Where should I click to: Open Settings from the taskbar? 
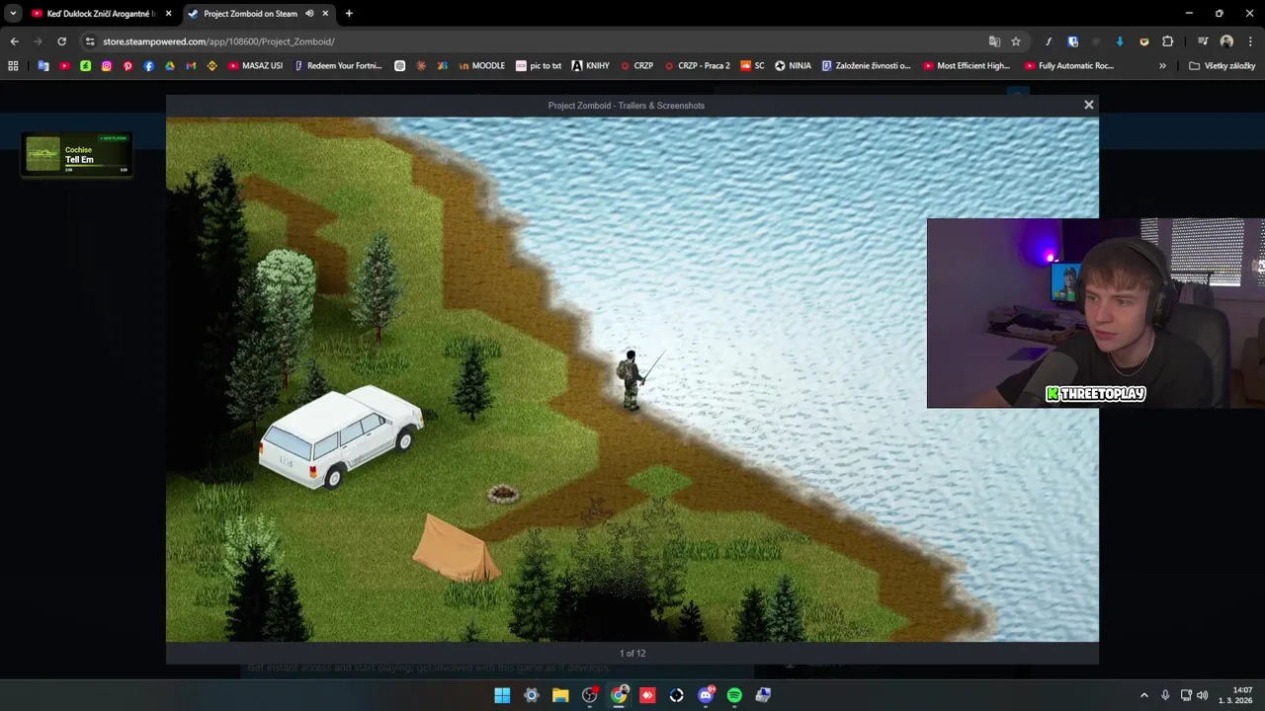click(531, 695)
